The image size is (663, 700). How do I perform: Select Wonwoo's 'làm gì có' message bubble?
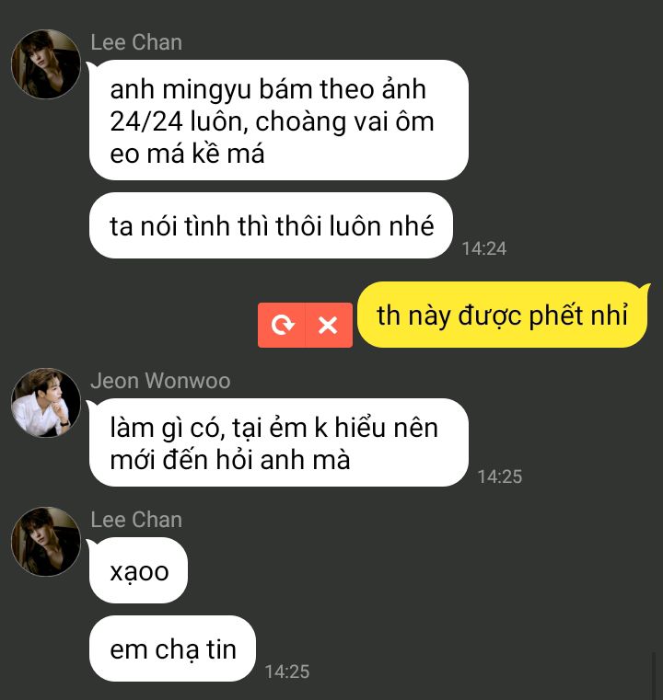pyautogui.click(x=279, y=442)
